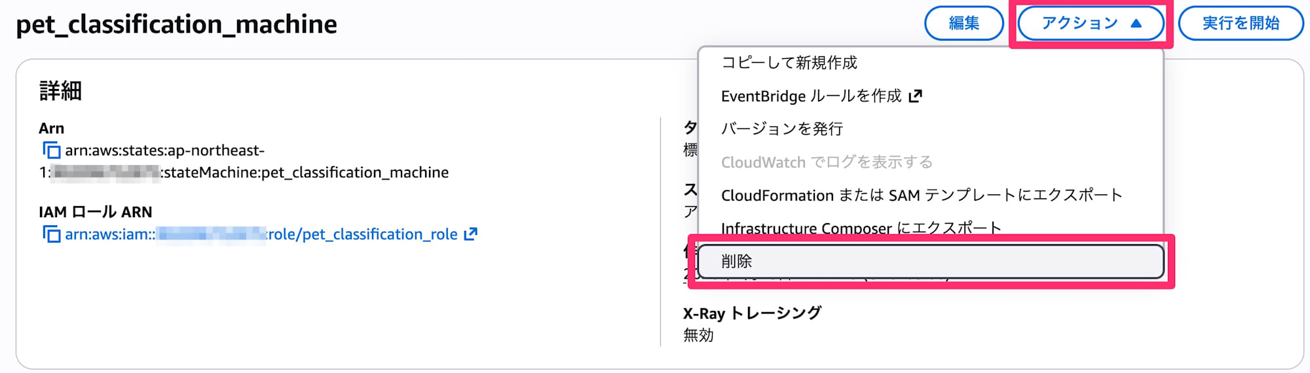Click external link icon after pet_classification_role

point(470,234)
